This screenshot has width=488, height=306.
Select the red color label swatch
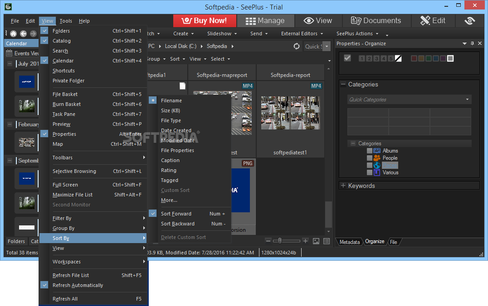tap(414, 58)
